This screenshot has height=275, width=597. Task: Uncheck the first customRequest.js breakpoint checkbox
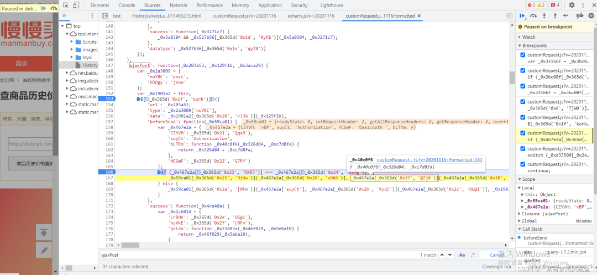point(523,55)
